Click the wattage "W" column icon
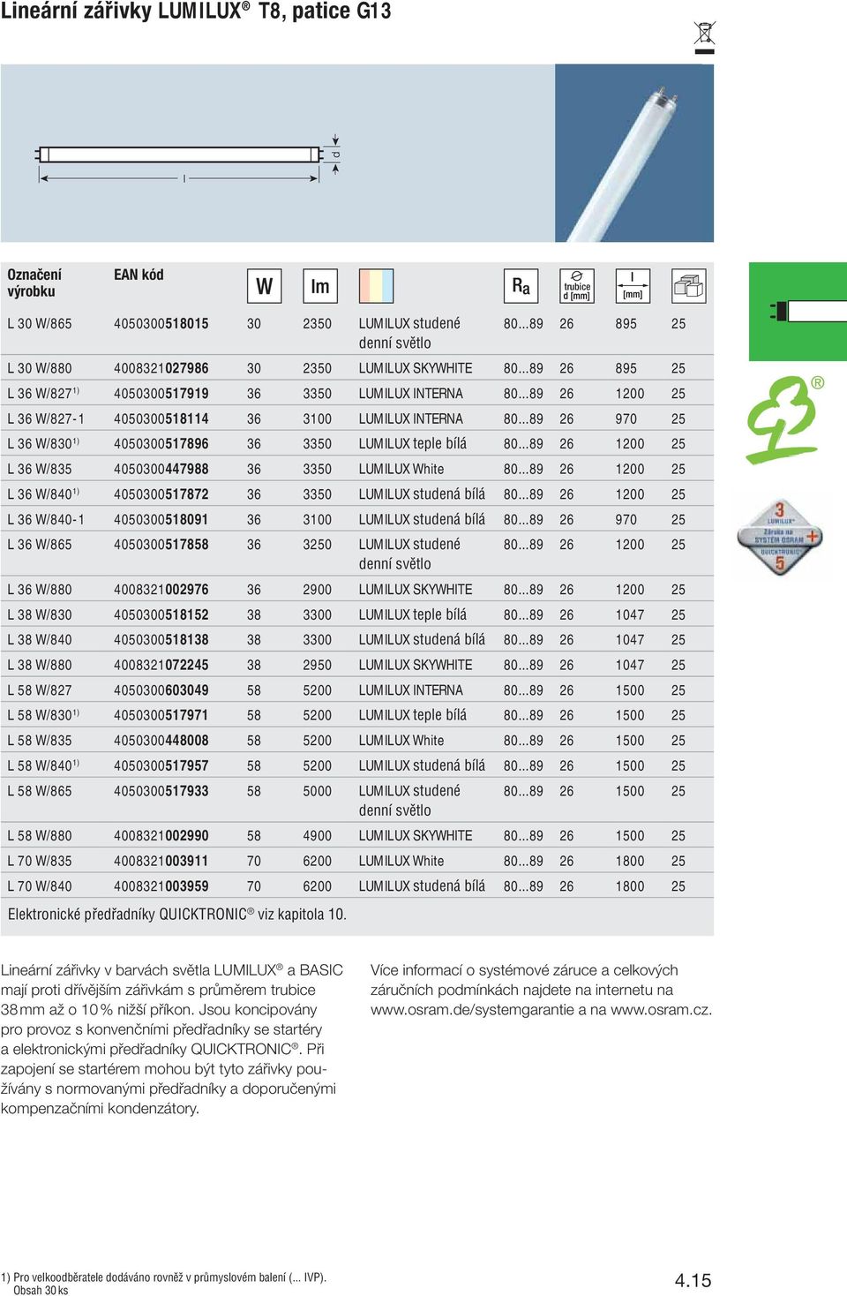 coord(264,286)
